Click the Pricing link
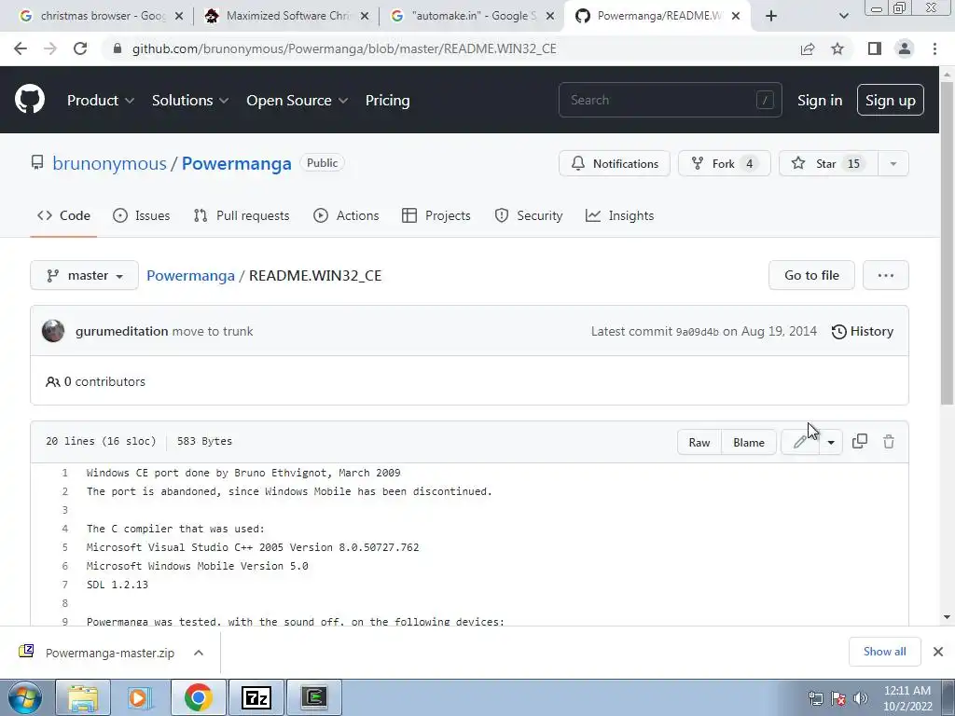 (x=387, y=101)
